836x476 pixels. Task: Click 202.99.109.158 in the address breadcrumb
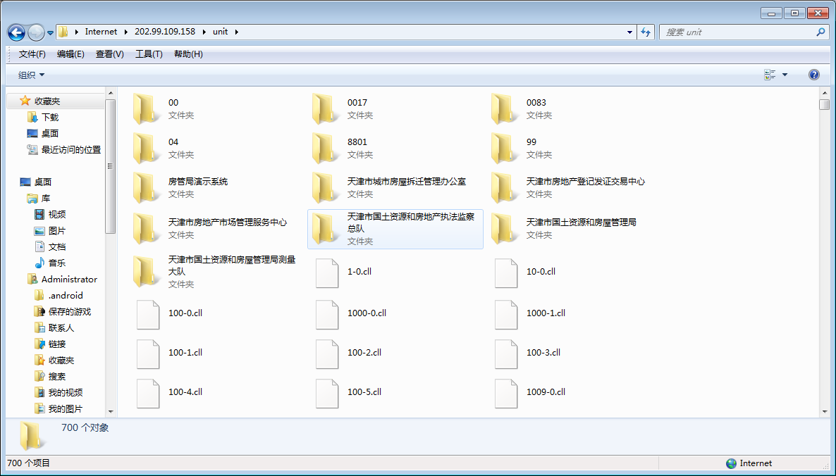[165, 32]
